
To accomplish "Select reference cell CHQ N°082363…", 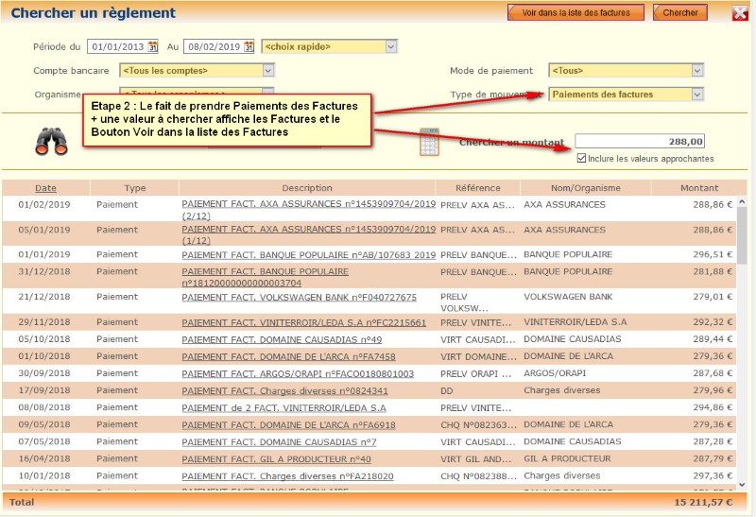I will pos(478,424).
